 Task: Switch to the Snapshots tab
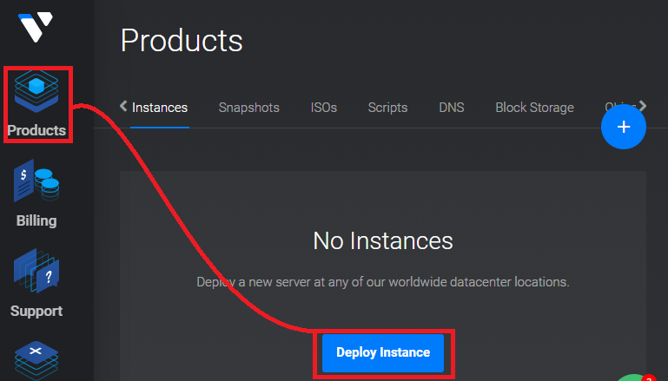(248, 108)
